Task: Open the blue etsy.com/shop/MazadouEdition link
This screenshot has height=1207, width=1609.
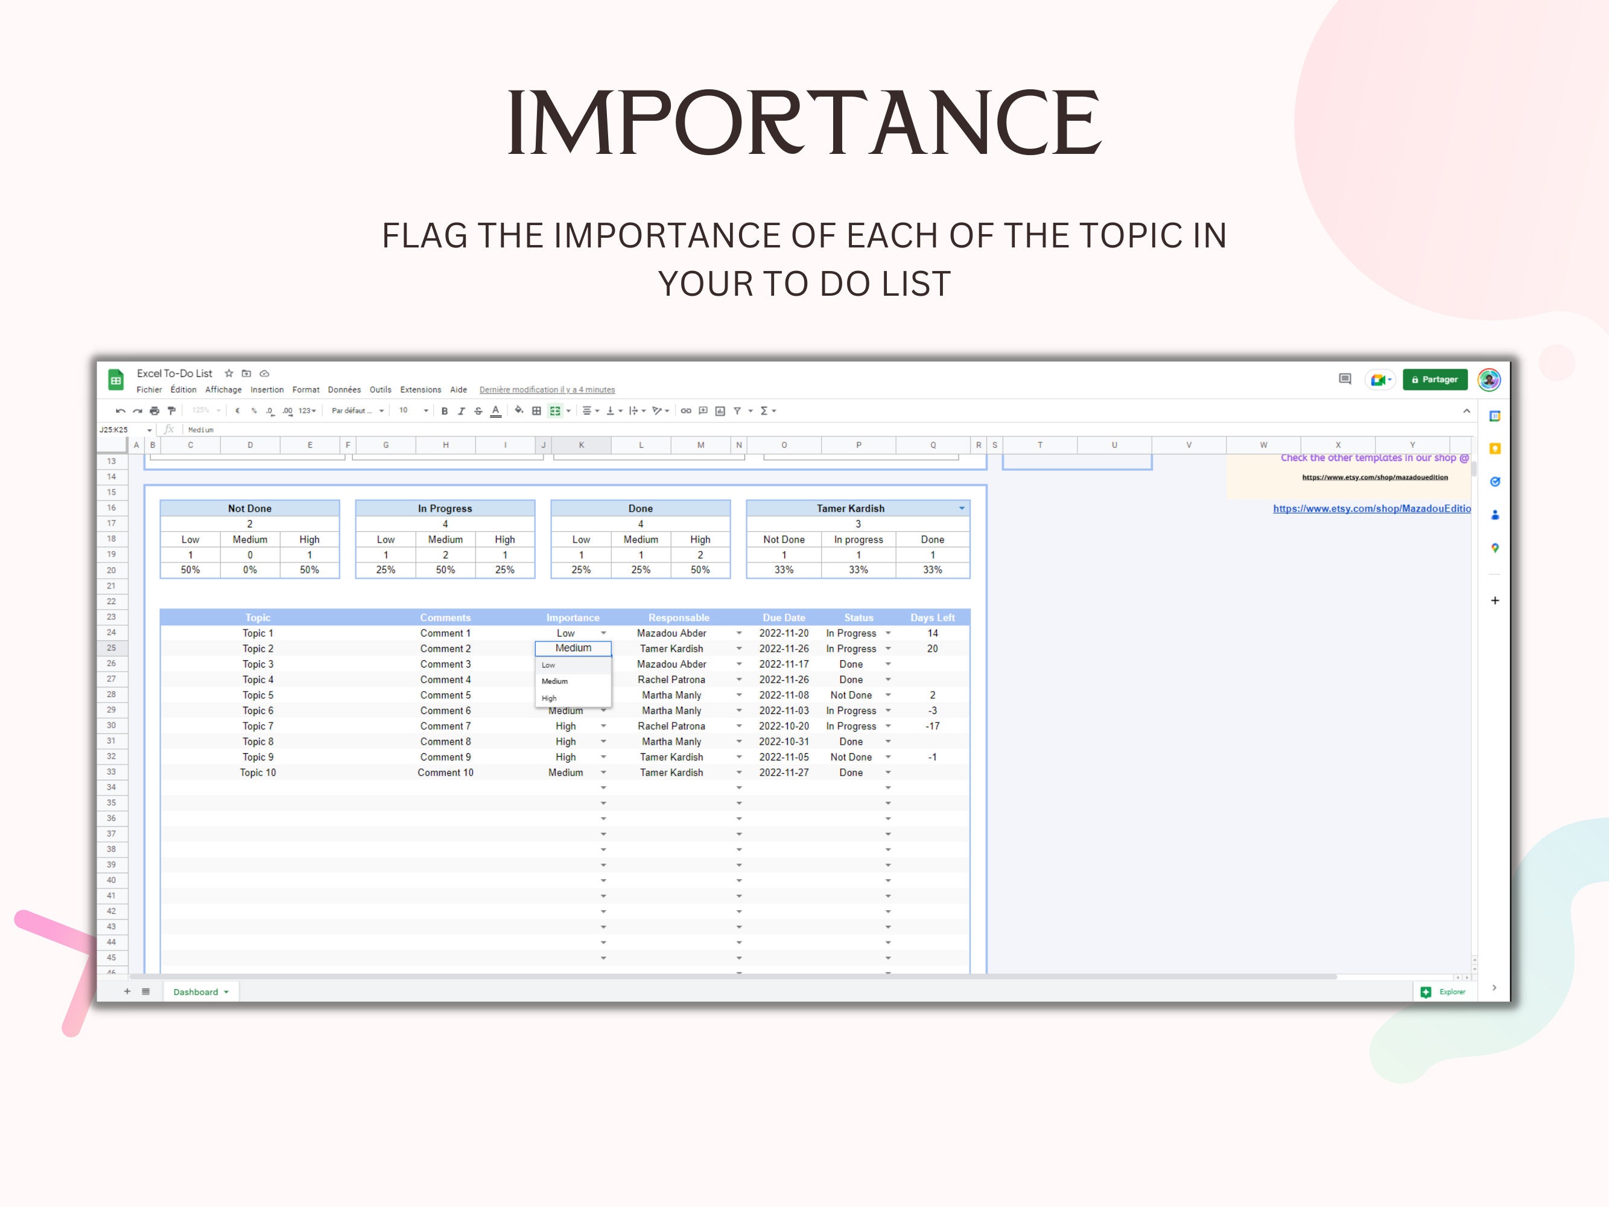Action: pyautogui.click(x=1371, y=509)
